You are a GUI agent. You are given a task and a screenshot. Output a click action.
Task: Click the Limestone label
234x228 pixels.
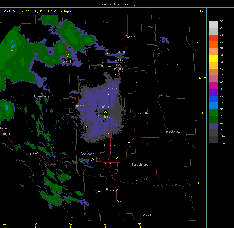point(42,96)
